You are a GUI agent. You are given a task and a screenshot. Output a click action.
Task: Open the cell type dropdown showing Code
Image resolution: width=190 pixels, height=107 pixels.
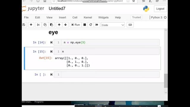pos(113,25)
